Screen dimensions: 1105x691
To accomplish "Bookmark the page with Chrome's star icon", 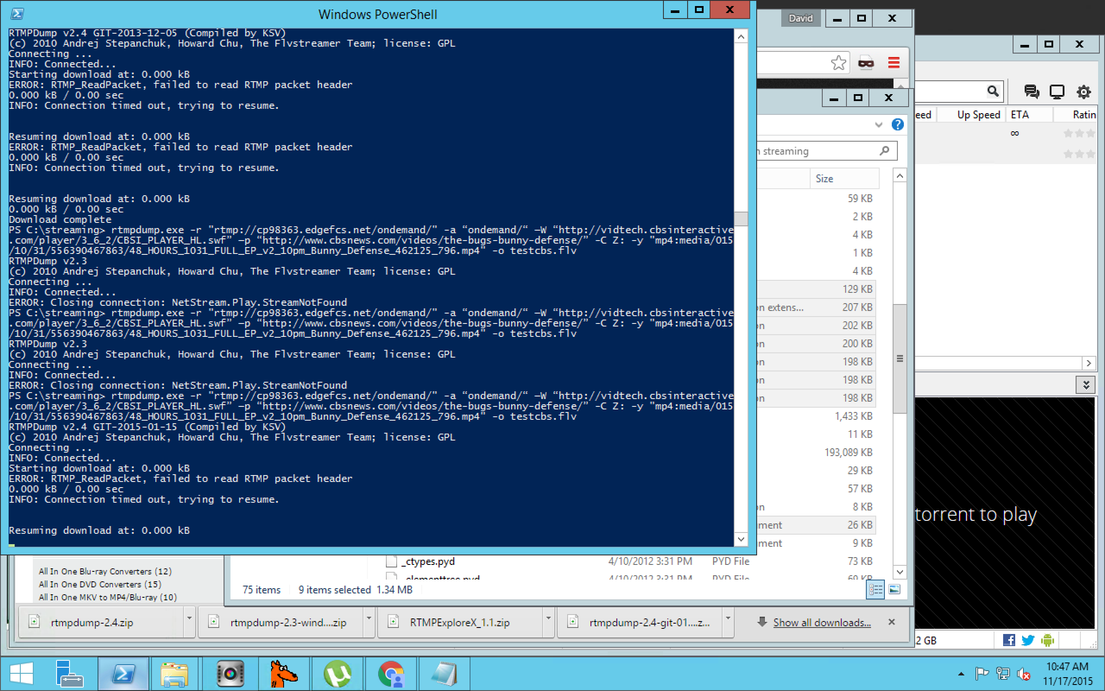I will [838, 63].
